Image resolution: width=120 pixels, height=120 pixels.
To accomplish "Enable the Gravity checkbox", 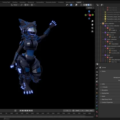I will [x=102, y=87].
